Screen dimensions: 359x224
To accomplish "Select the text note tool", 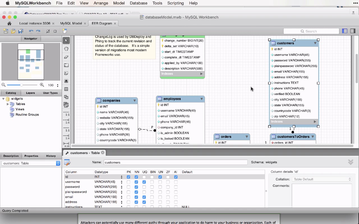I will 66,73.
